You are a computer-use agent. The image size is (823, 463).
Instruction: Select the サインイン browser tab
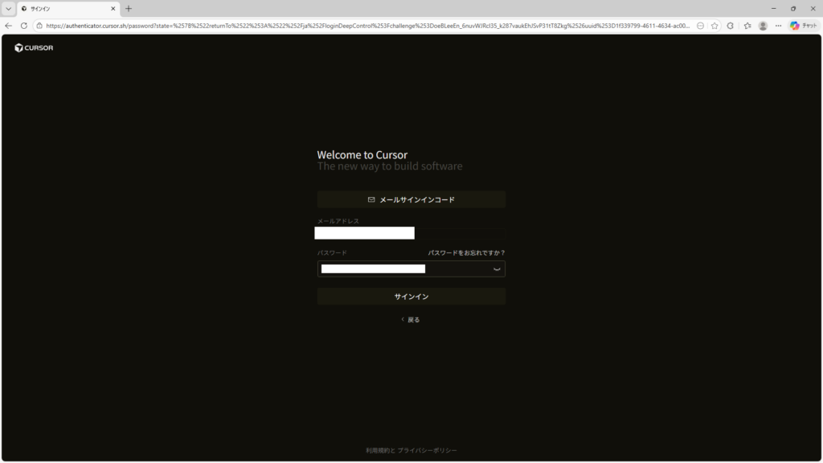point(64,8)
